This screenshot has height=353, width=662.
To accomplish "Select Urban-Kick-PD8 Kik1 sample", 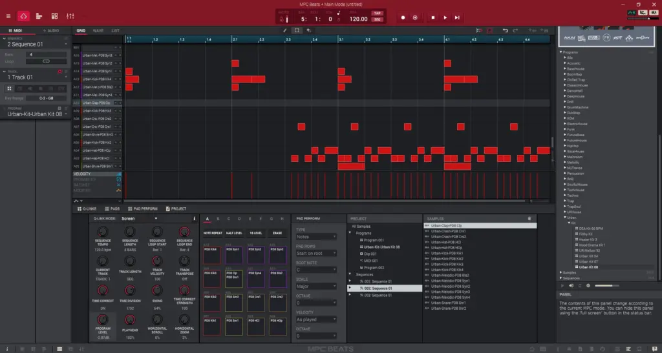I will pos(447,253).
